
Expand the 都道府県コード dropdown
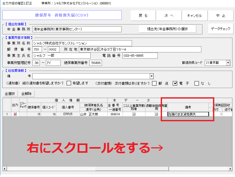pyautogui.click(x=228, y=63)
